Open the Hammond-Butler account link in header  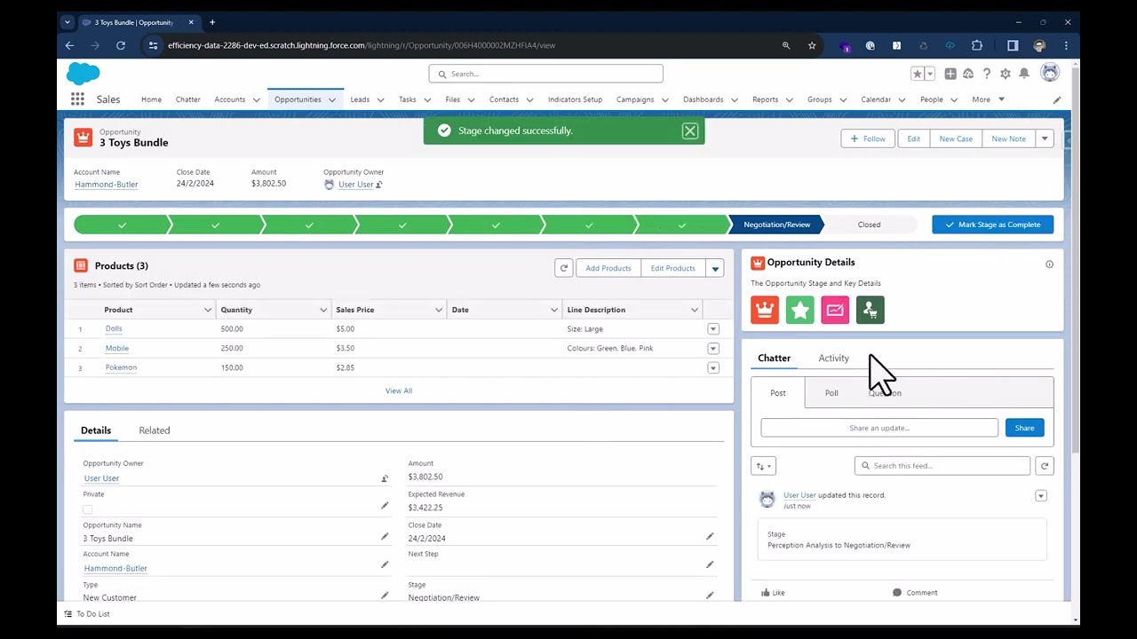pos(107,185)
